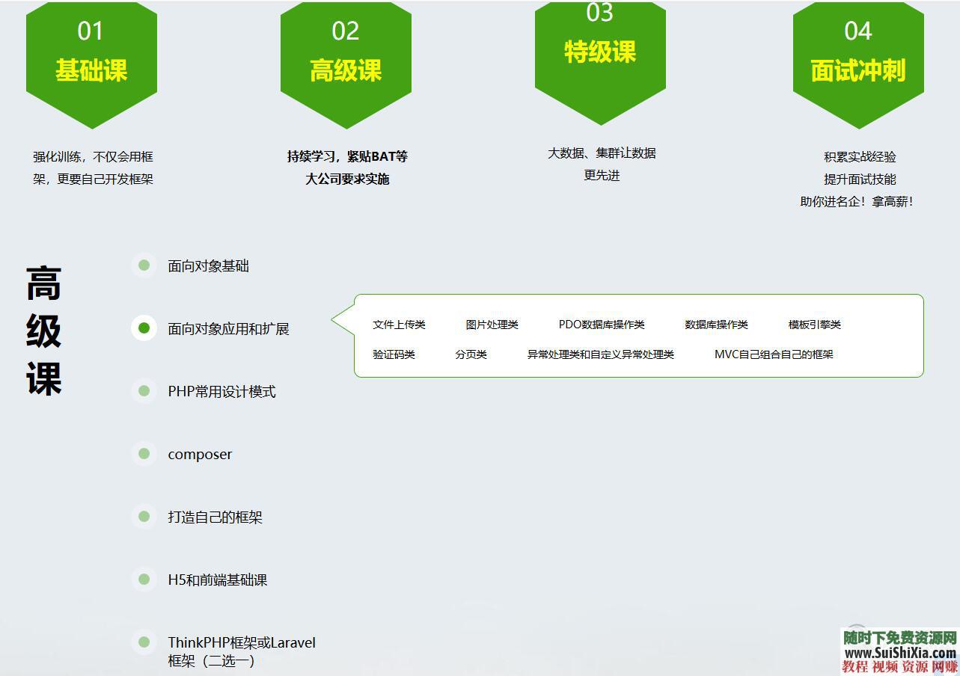Toggle the dot beside ThinkPHP框架或Laravel框架
This screenshot has height=676, width=960.
pyautogui.click(x=144, y=642)
